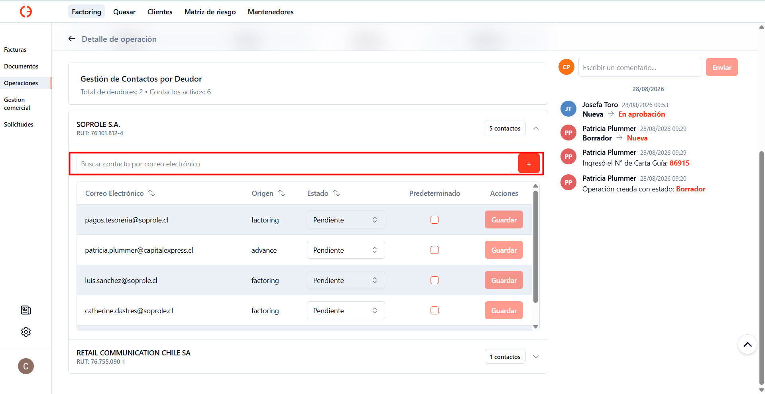Expand RETAIL COMMUNICATION CHILE SA contacts
The height and width of the screenshot is (394, 765).
[x=536, y=357]
